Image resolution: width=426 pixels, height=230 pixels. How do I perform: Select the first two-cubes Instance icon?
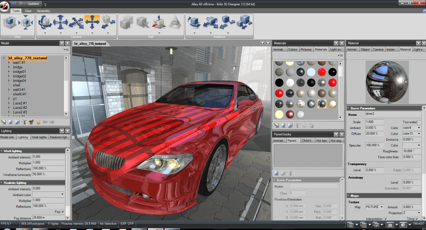[227, 22]
